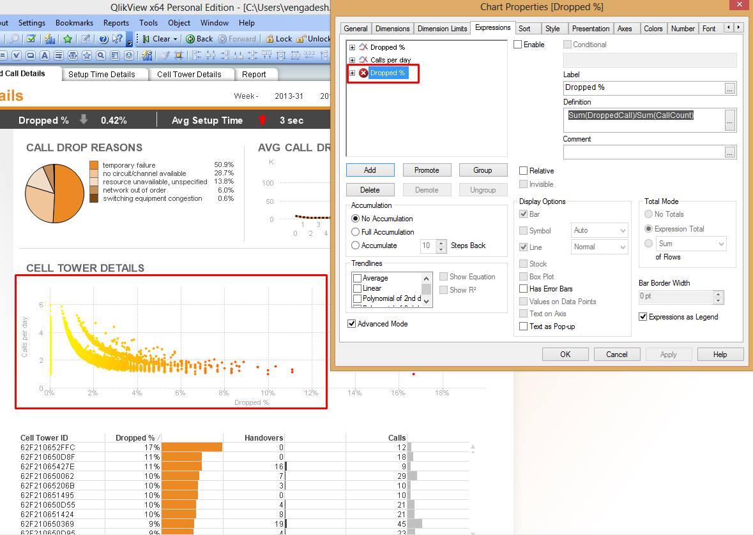Screen dimensions: 753x535
Task: Toggle Expressions as Legend checkbox
Action: 643,316
